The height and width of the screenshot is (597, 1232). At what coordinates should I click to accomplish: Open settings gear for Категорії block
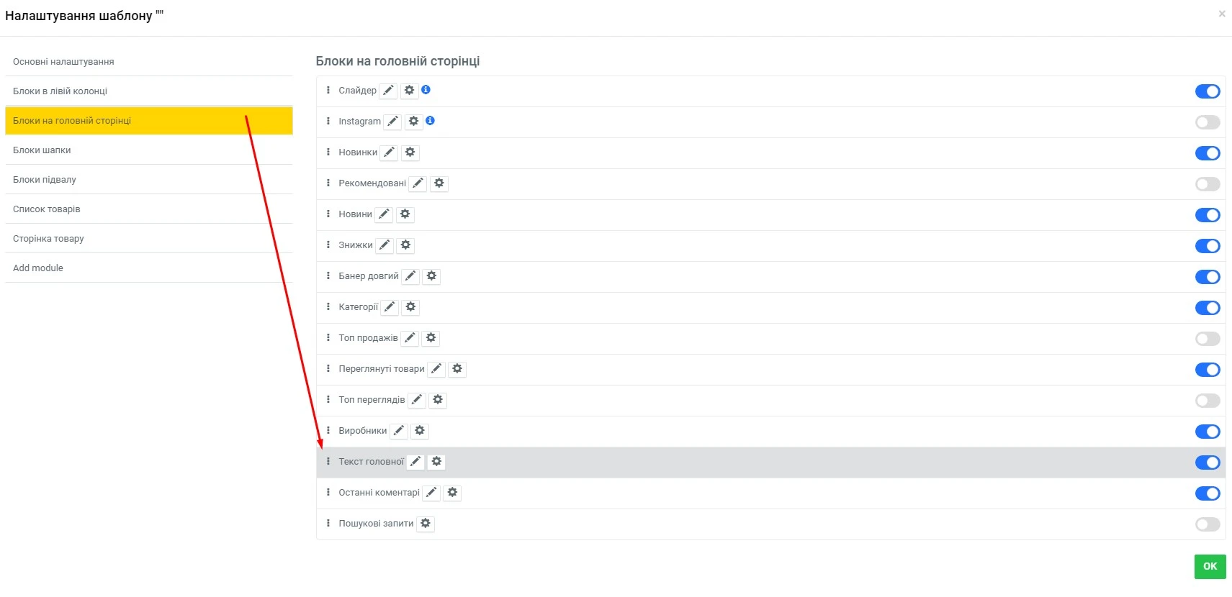point(410,307)
